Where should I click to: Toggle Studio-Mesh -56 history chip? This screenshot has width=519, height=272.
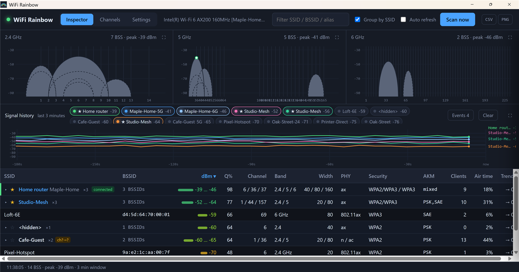[x=308, y=111]
